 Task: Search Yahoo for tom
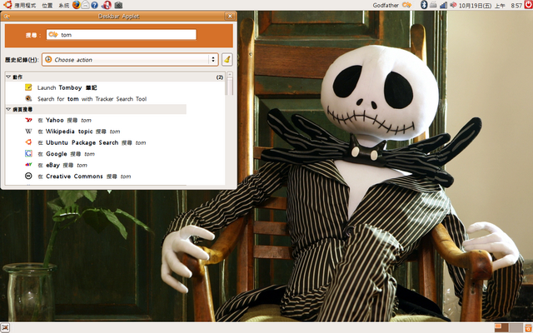pyautogui.click(x=65, y=120)
